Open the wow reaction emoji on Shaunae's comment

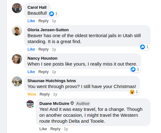[132, 92]
